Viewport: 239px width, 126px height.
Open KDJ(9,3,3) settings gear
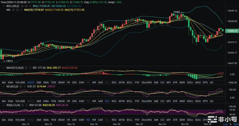coord(21,87)
